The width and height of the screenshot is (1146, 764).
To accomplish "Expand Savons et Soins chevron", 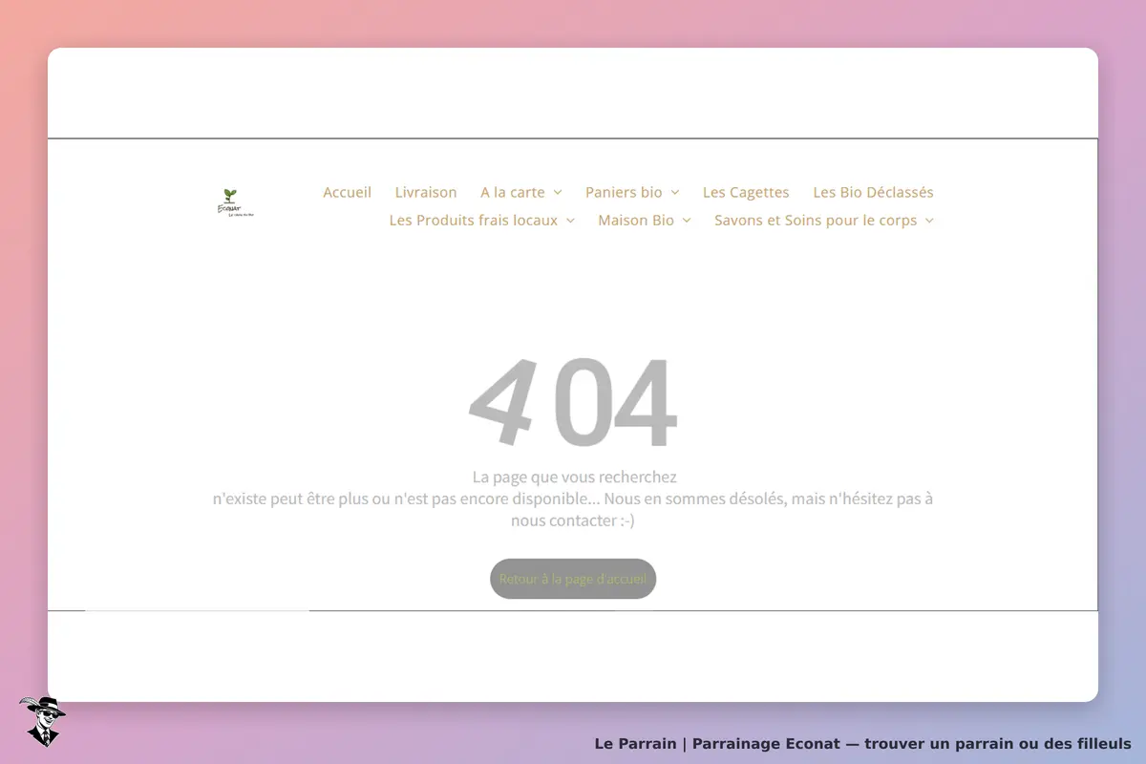I will pyautogui.click(x=929, y=221).
